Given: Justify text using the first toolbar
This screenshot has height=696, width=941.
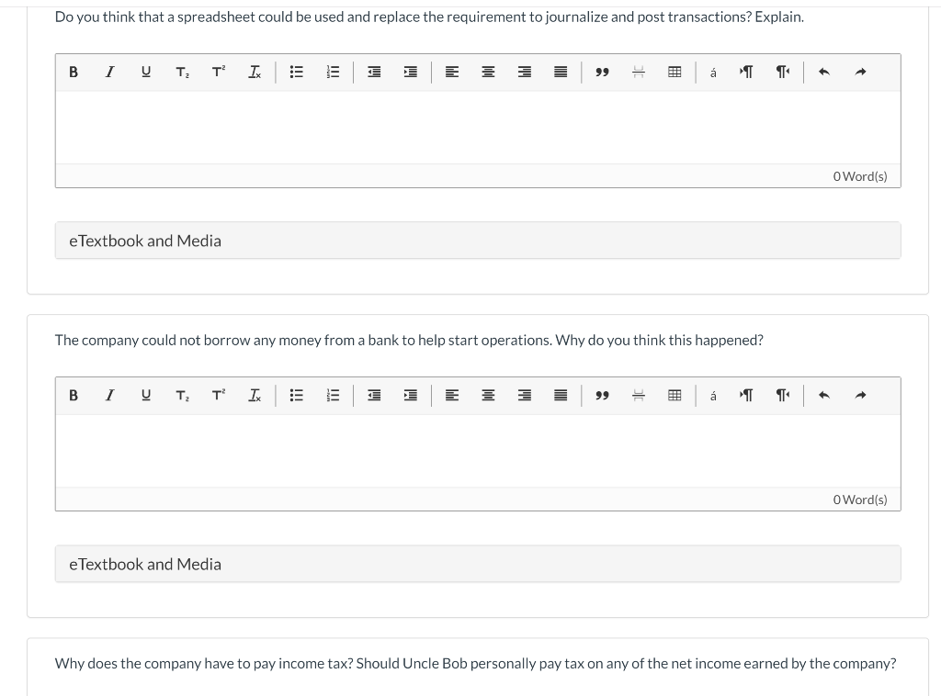Looking at the screenshot, I should [561, 72].
